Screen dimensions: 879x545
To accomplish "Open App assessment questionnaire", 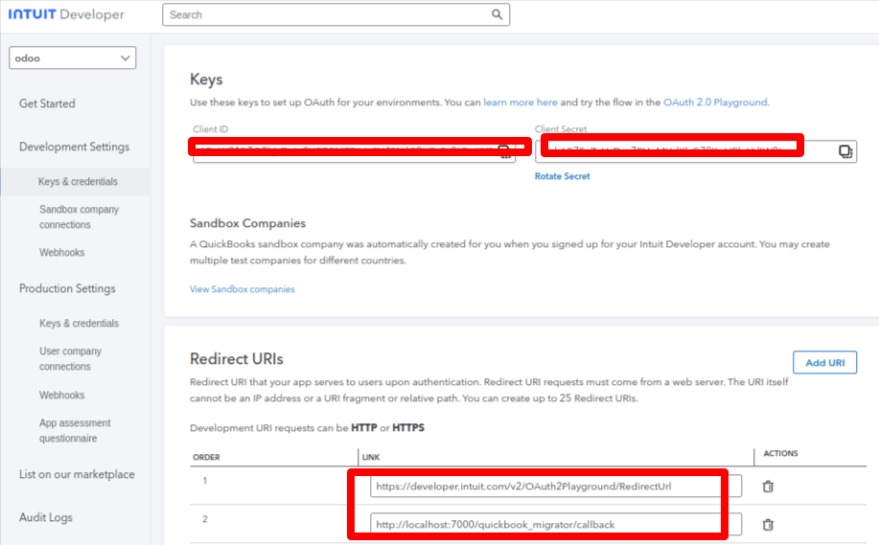I will (x=75, y=430).
